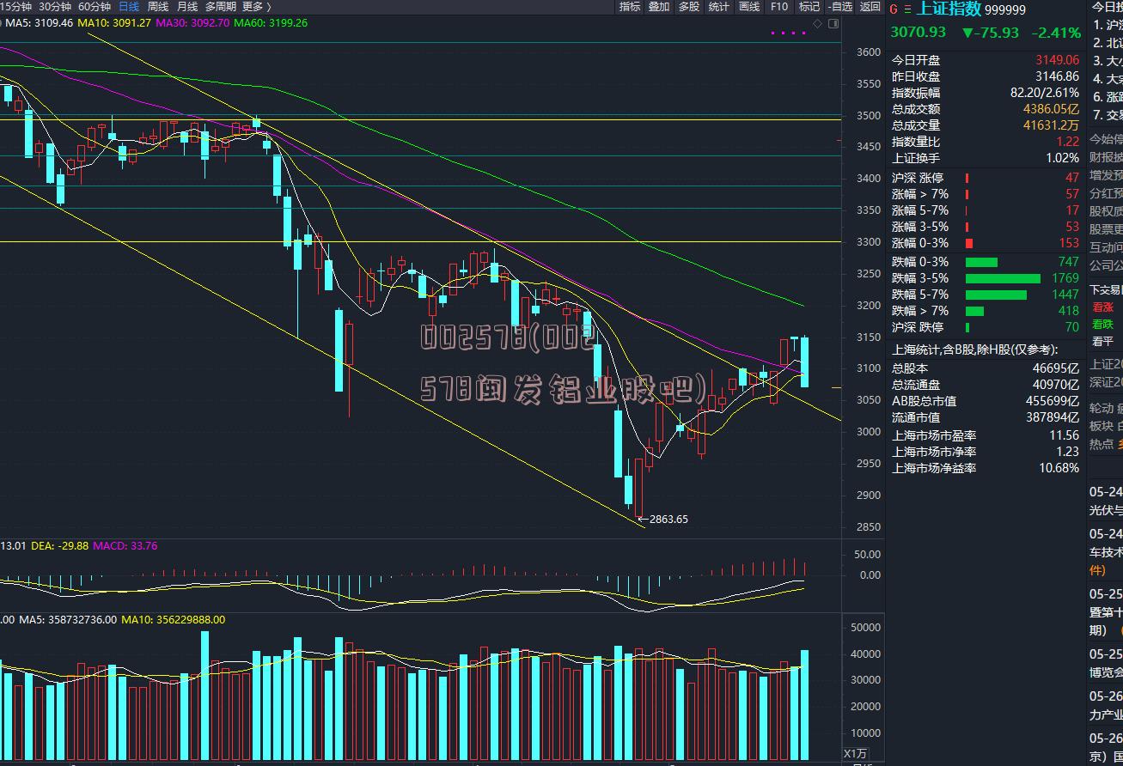Click the 总成交量 41631.2万 value

point(1052,125)
